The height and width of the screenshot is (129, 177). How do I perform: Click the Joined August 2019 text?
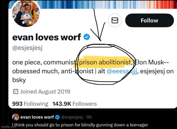[x=45, y=92]
